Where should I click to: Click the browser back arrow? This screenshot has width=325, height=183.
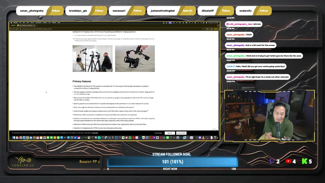point(11,29)
